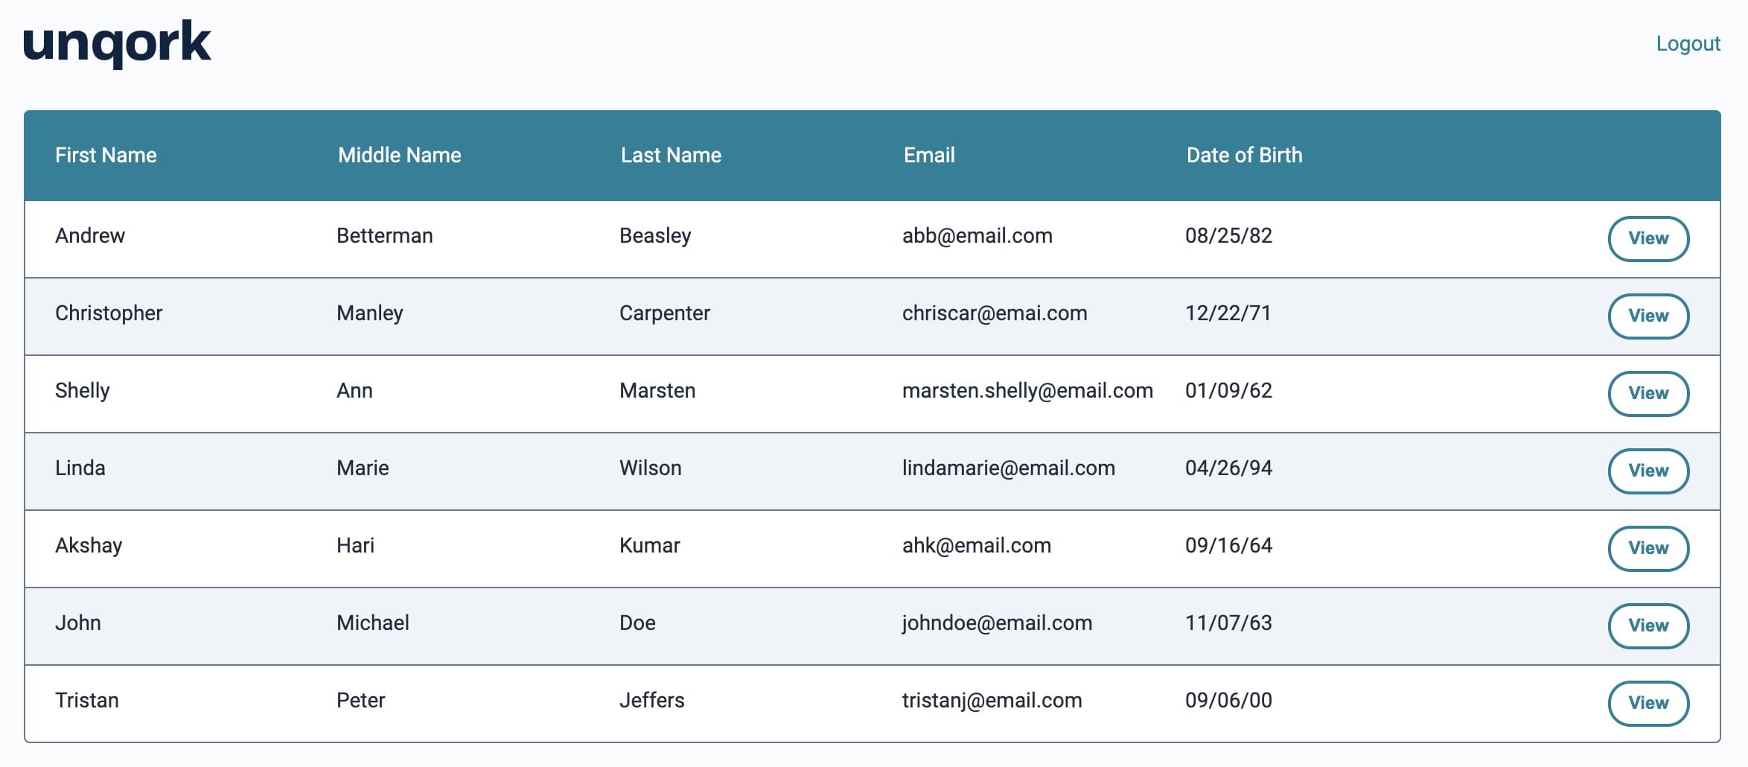Select the marsten.shelly@email.com cell

[x=1027, y=391]
